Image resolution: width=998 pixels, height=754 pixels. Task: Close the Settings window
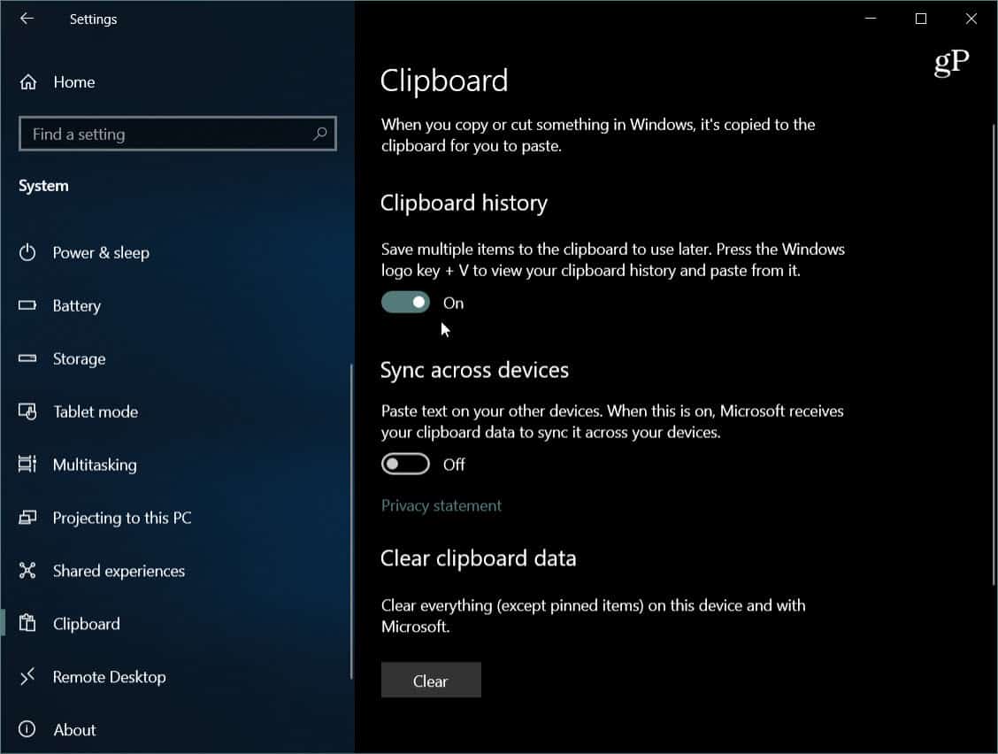971,19
